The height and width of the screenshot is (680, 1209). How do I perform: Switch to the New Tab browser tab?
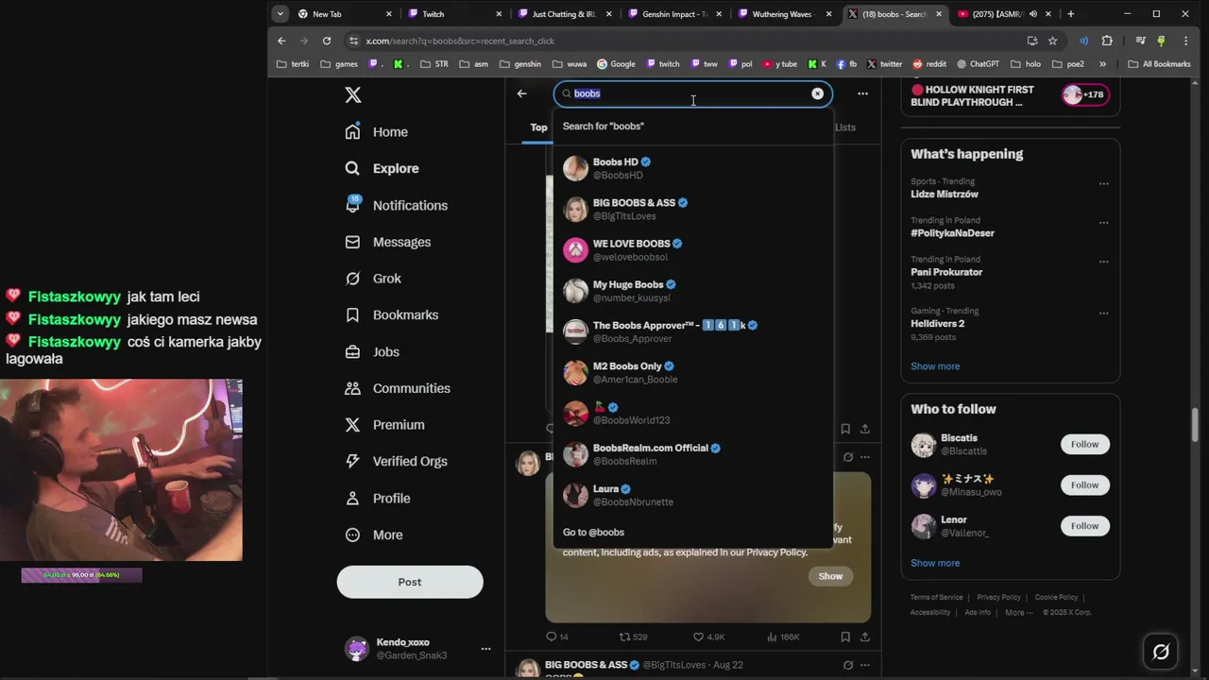coord(345,14)
